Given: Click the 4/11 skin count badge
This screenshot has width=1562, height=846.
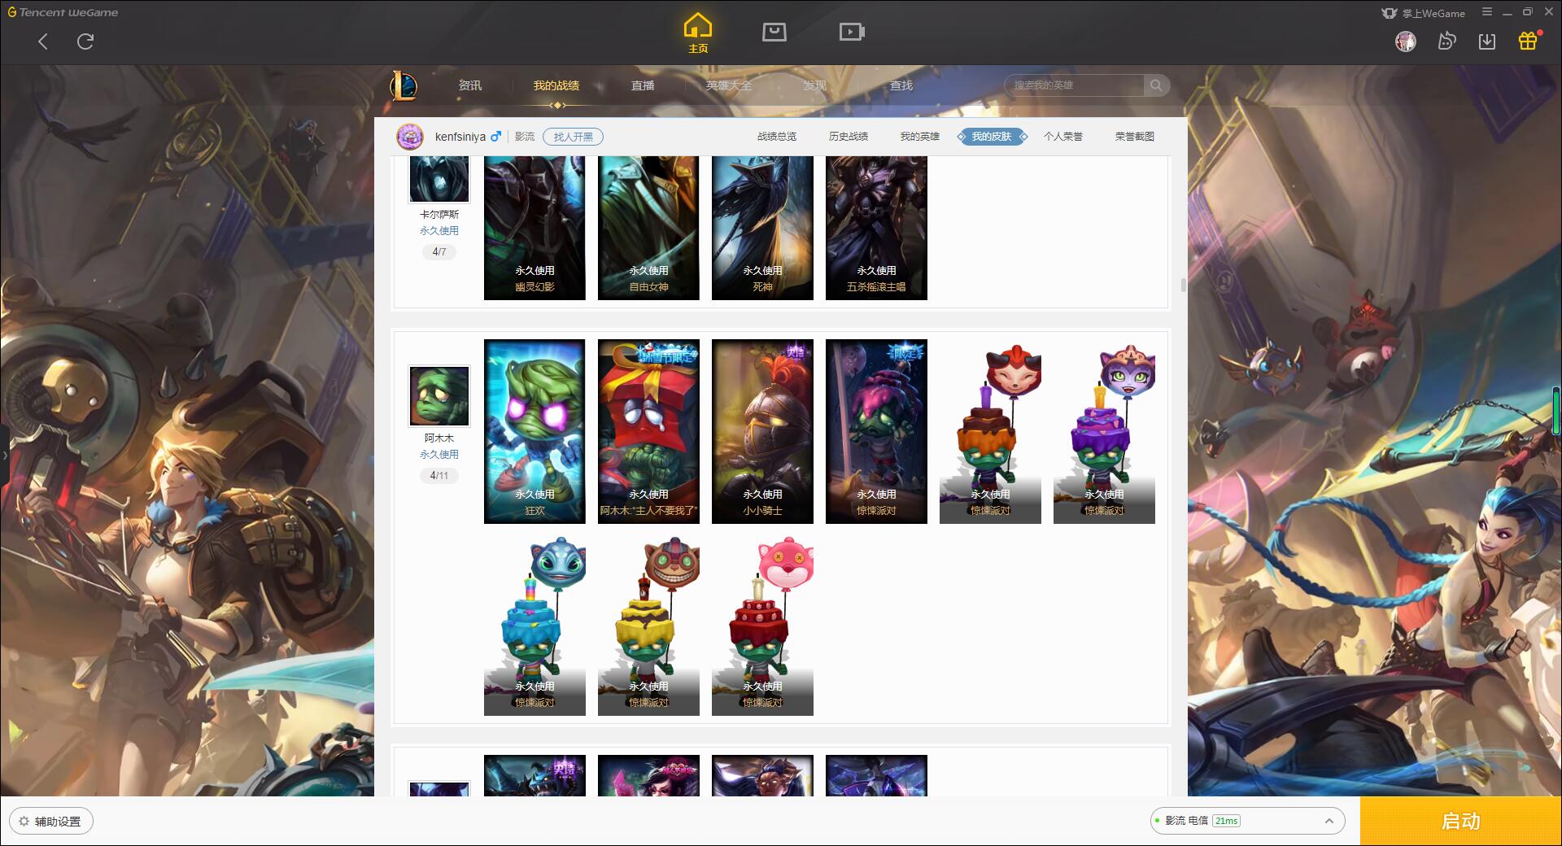Looking at the screenshot, I should [439, 476].
